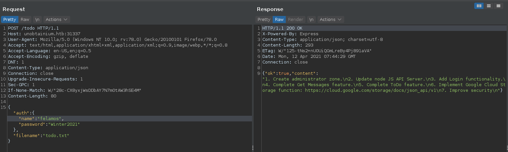Image resolution: width=508 pixels, height=152 pixels.
Task: Select the top-bottom split layout icon
Action: pos(489,6)
